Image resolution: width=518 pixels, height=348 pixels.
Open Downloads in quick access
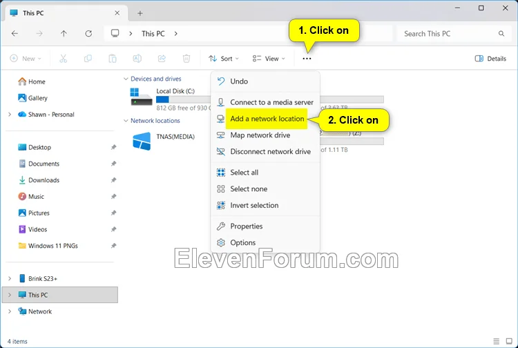(39, 180)
